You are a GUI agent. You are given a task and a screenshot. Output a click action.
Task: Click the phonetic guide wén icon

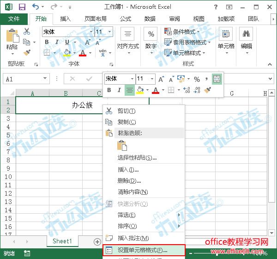click(102, 53)
